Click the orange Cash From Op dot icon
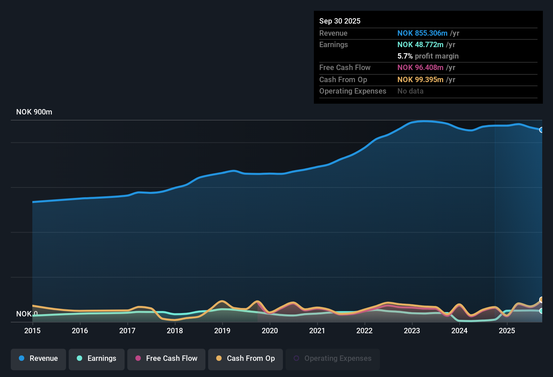The width and height of the screenshot is (553, 377). [219, 358]
